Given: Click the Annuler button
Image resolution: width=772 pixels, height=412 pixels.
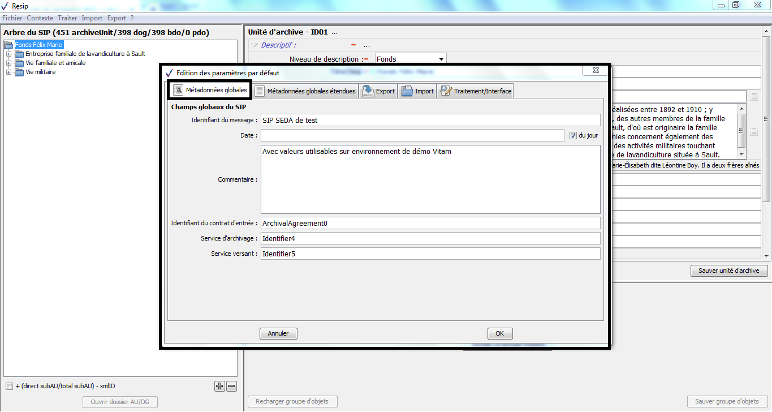Looking at the screenshot, I should [278, 333].
